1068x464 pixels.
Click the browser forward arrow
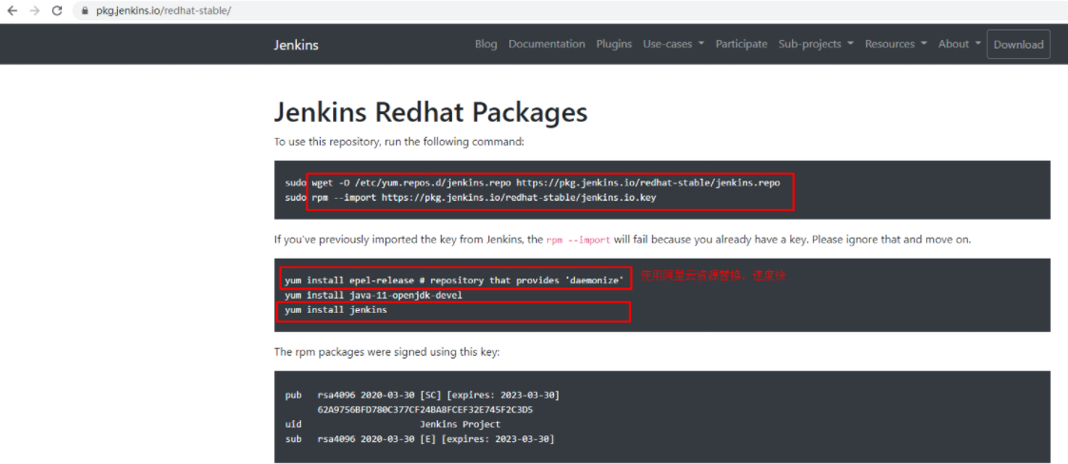click(34, 10)
